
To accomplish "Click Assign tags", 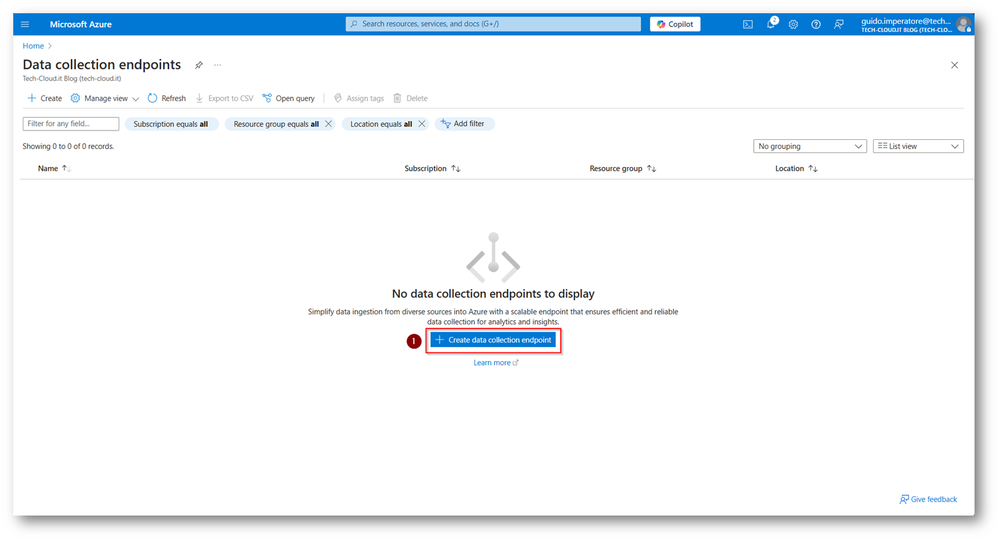I will tap(359, 98).
